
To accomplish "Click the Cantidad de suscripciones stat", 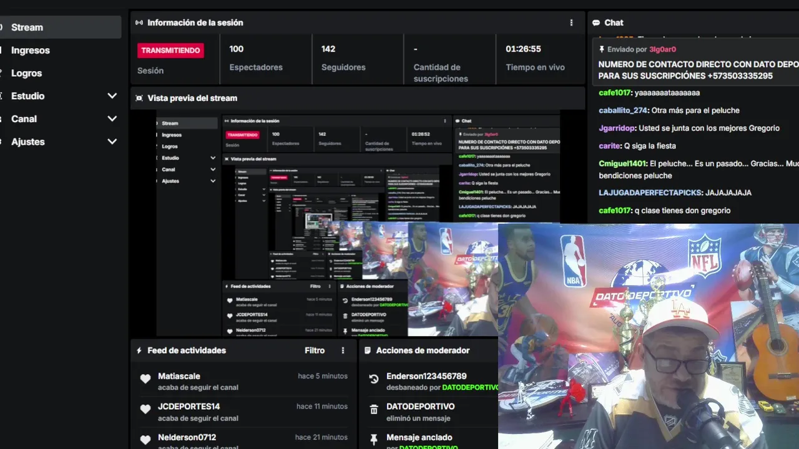I will [441, 64].
